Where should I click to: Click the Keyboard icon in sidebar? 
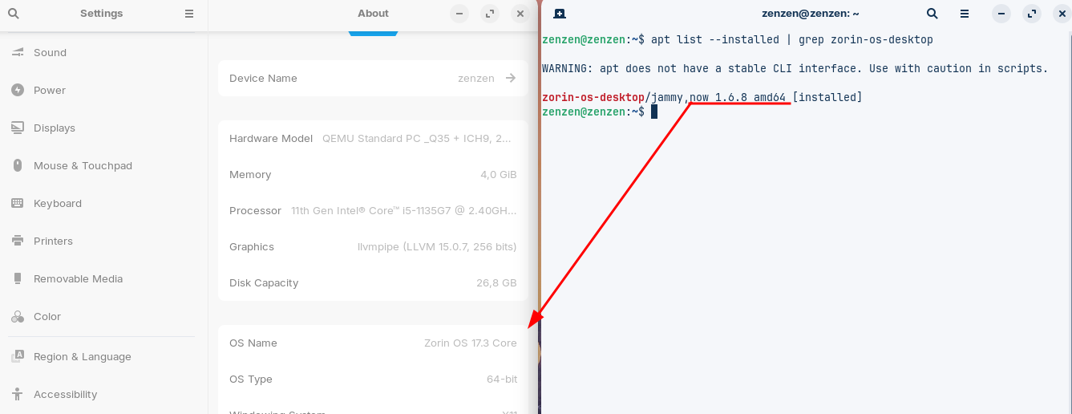tap(18, 203)
